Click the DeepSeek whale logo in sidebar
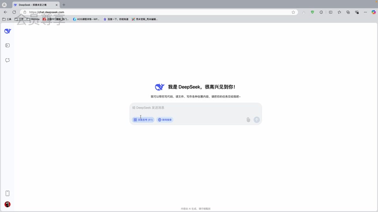This screenshot has height=212, width=378. [x=7, y=31]
